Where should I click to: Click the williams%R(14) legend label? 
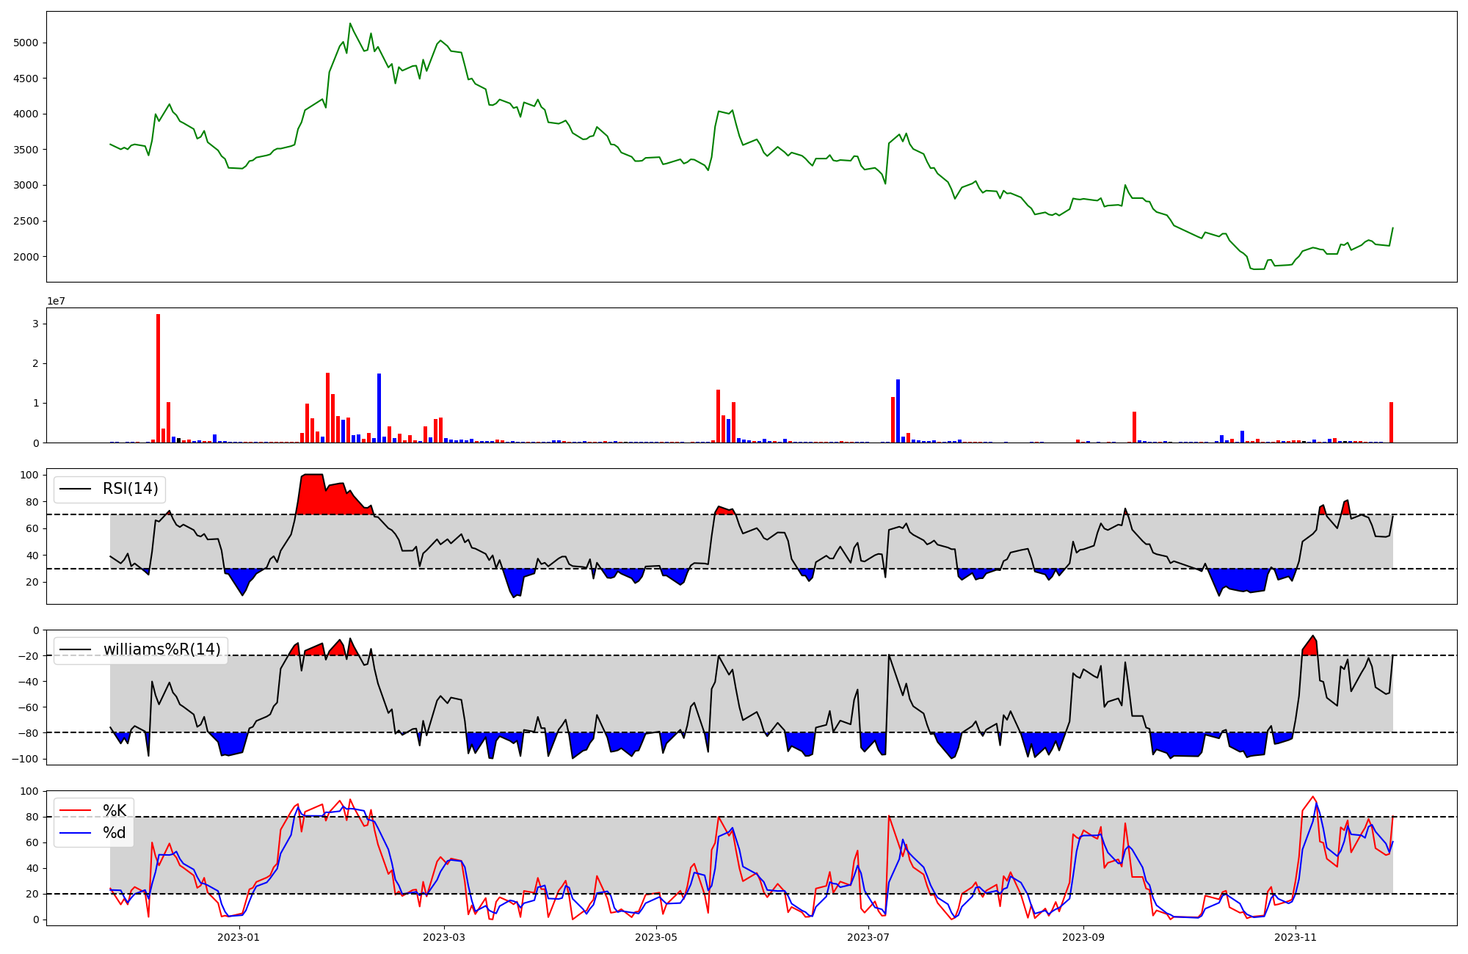point(161,649)
